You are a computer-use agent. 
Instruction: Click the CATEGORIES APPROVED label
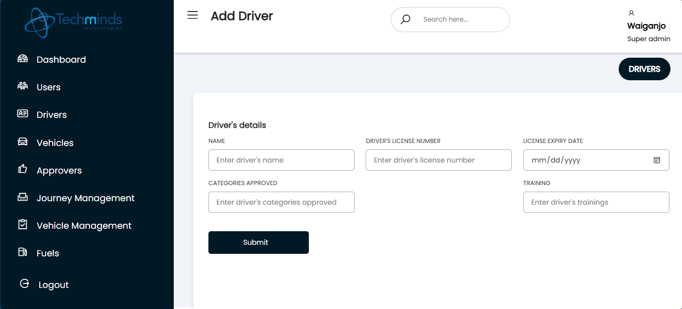tap(243, 183)
